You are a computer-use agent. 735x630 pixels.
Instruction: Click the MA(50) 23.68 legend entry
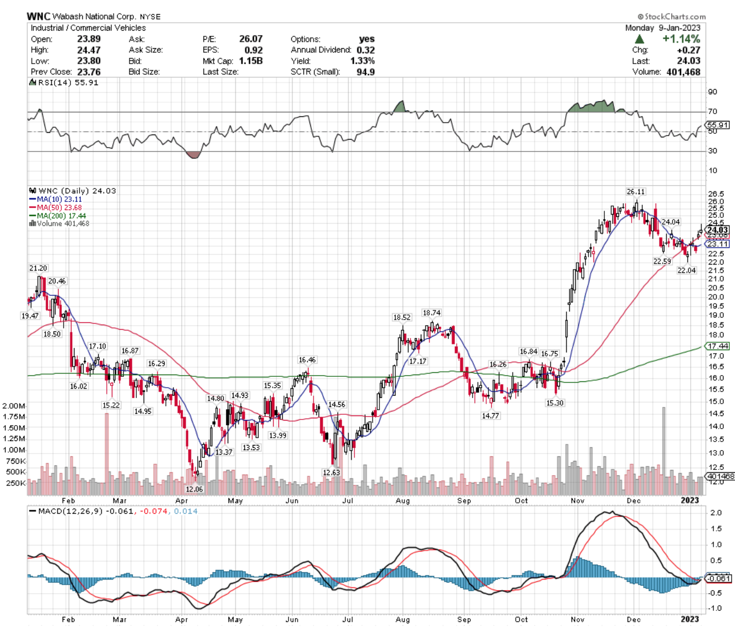pyautogui.click(x=56, y=208)
